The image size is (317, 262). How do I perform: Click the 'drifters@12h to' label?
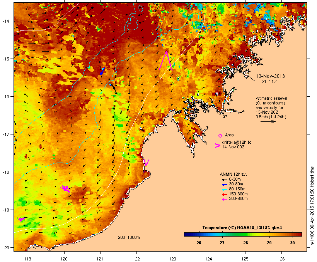click(x=237, y=142)
